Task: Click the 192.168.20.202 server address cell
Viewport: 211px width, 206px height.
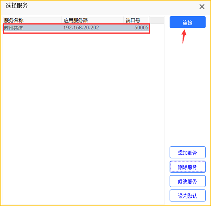Action: coord(81,28)
